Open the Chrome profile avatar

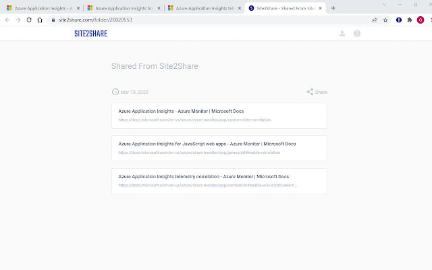click(421, 20)
